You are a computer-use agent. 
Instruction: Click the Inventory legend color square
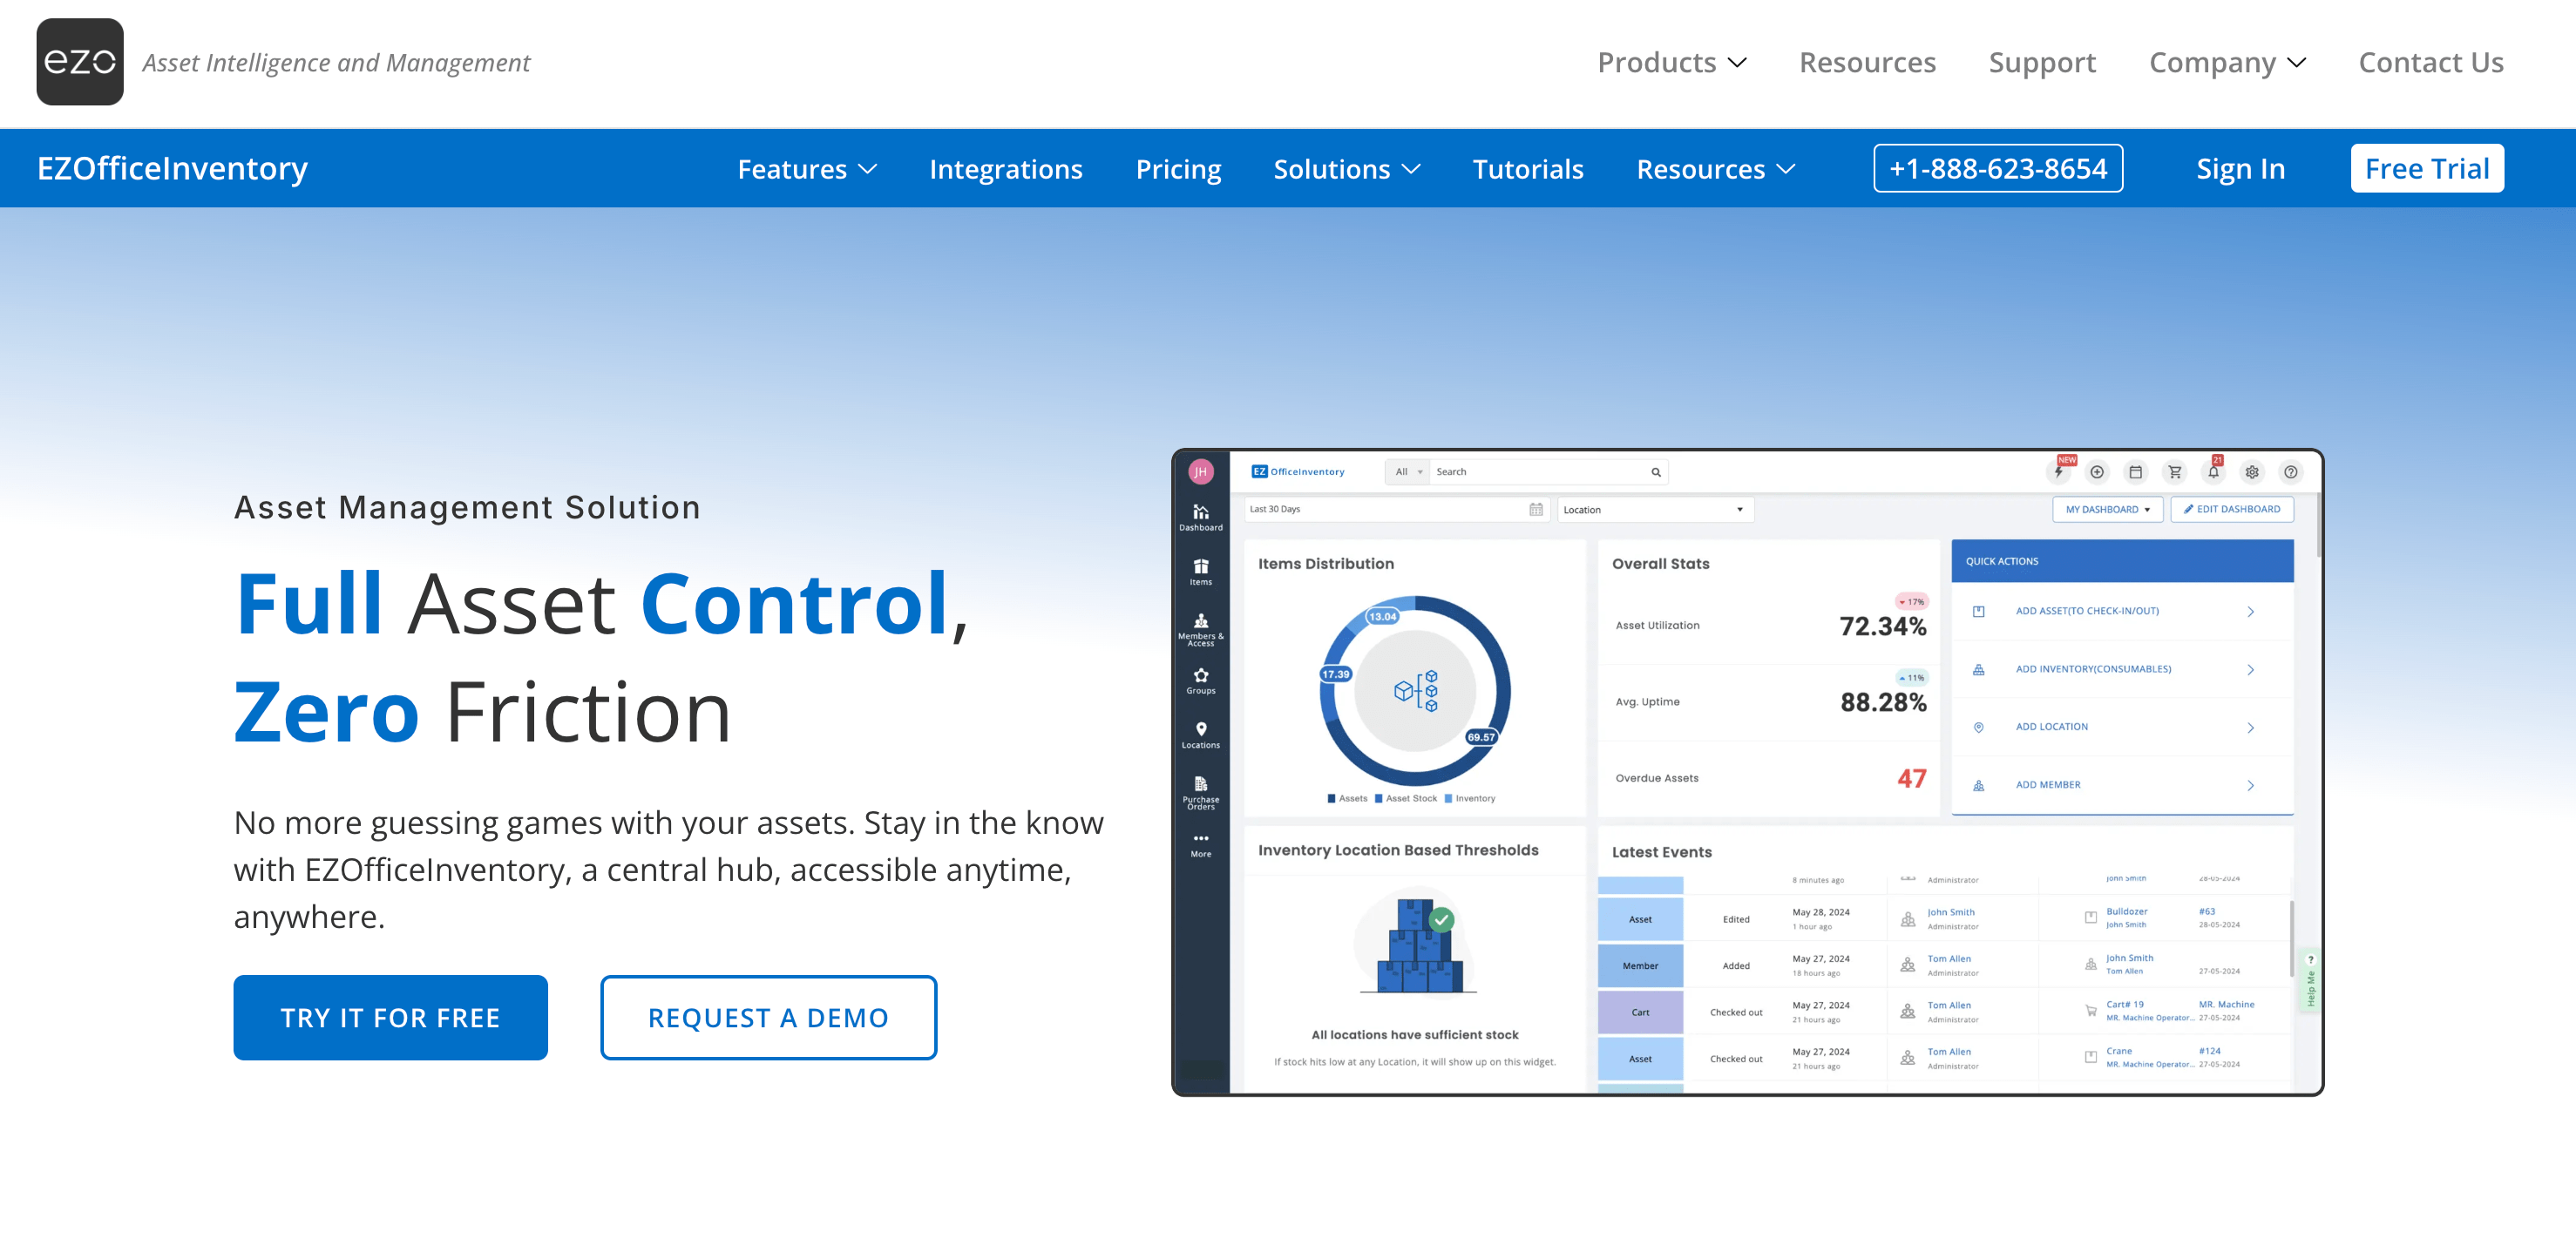click(x=1448, y=798)
